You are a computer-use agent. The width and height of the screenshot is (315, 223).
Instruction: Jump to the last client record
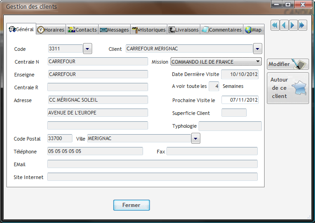click(x=302, y=25)
